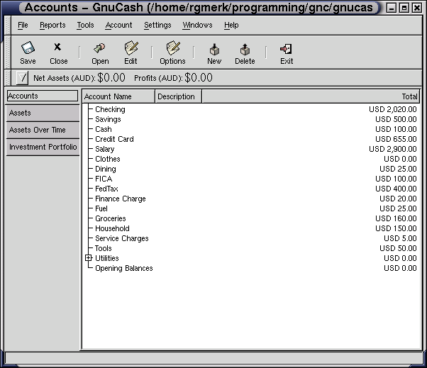This screenshot has height=368, width=427.
Task: Open the selected account with Open icon
Action: click(x=100, y=50)
